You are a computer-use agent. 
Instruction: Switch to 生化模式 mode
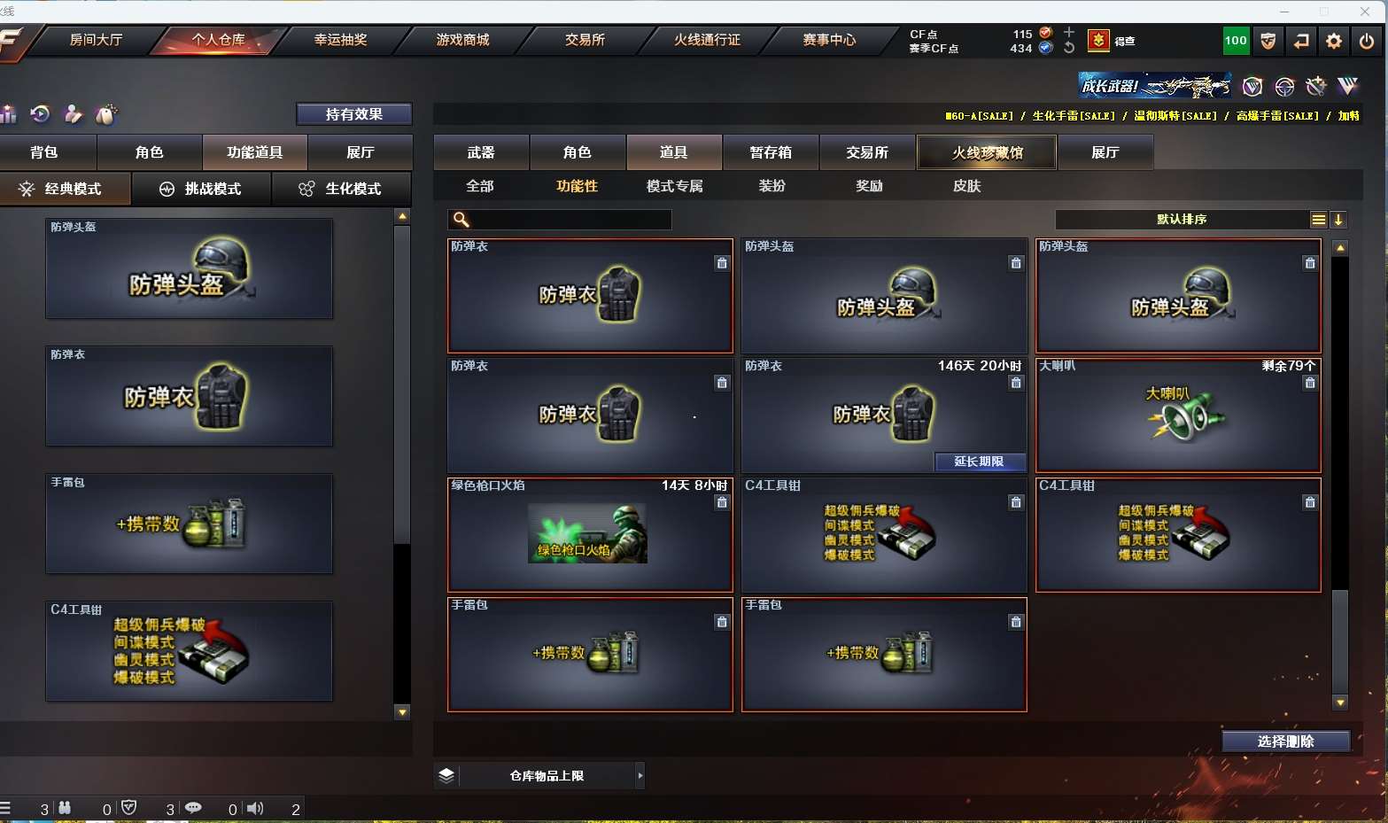tap(342, 189)
